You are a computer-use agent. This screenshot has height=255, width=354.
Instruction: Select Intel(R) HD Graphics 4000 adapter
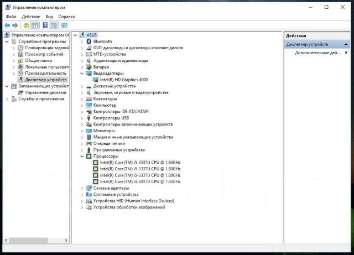(124, 80)
